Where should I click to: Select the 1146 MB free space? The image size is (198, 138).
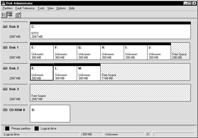145,72
